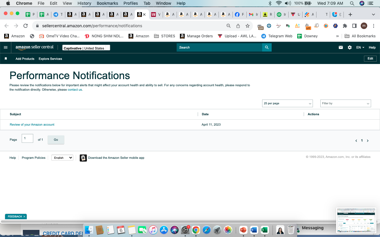Open Explore Services link
The image size is (380, 237).
(x=50, y=59)
